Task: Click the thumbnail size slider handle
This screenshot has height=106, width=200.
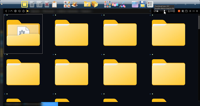Action: coord(164,11)
